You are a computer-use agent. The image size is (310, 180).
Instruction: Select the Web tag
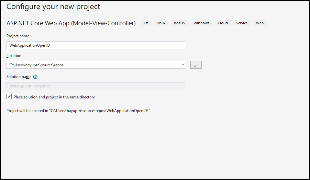coord(260,23)
